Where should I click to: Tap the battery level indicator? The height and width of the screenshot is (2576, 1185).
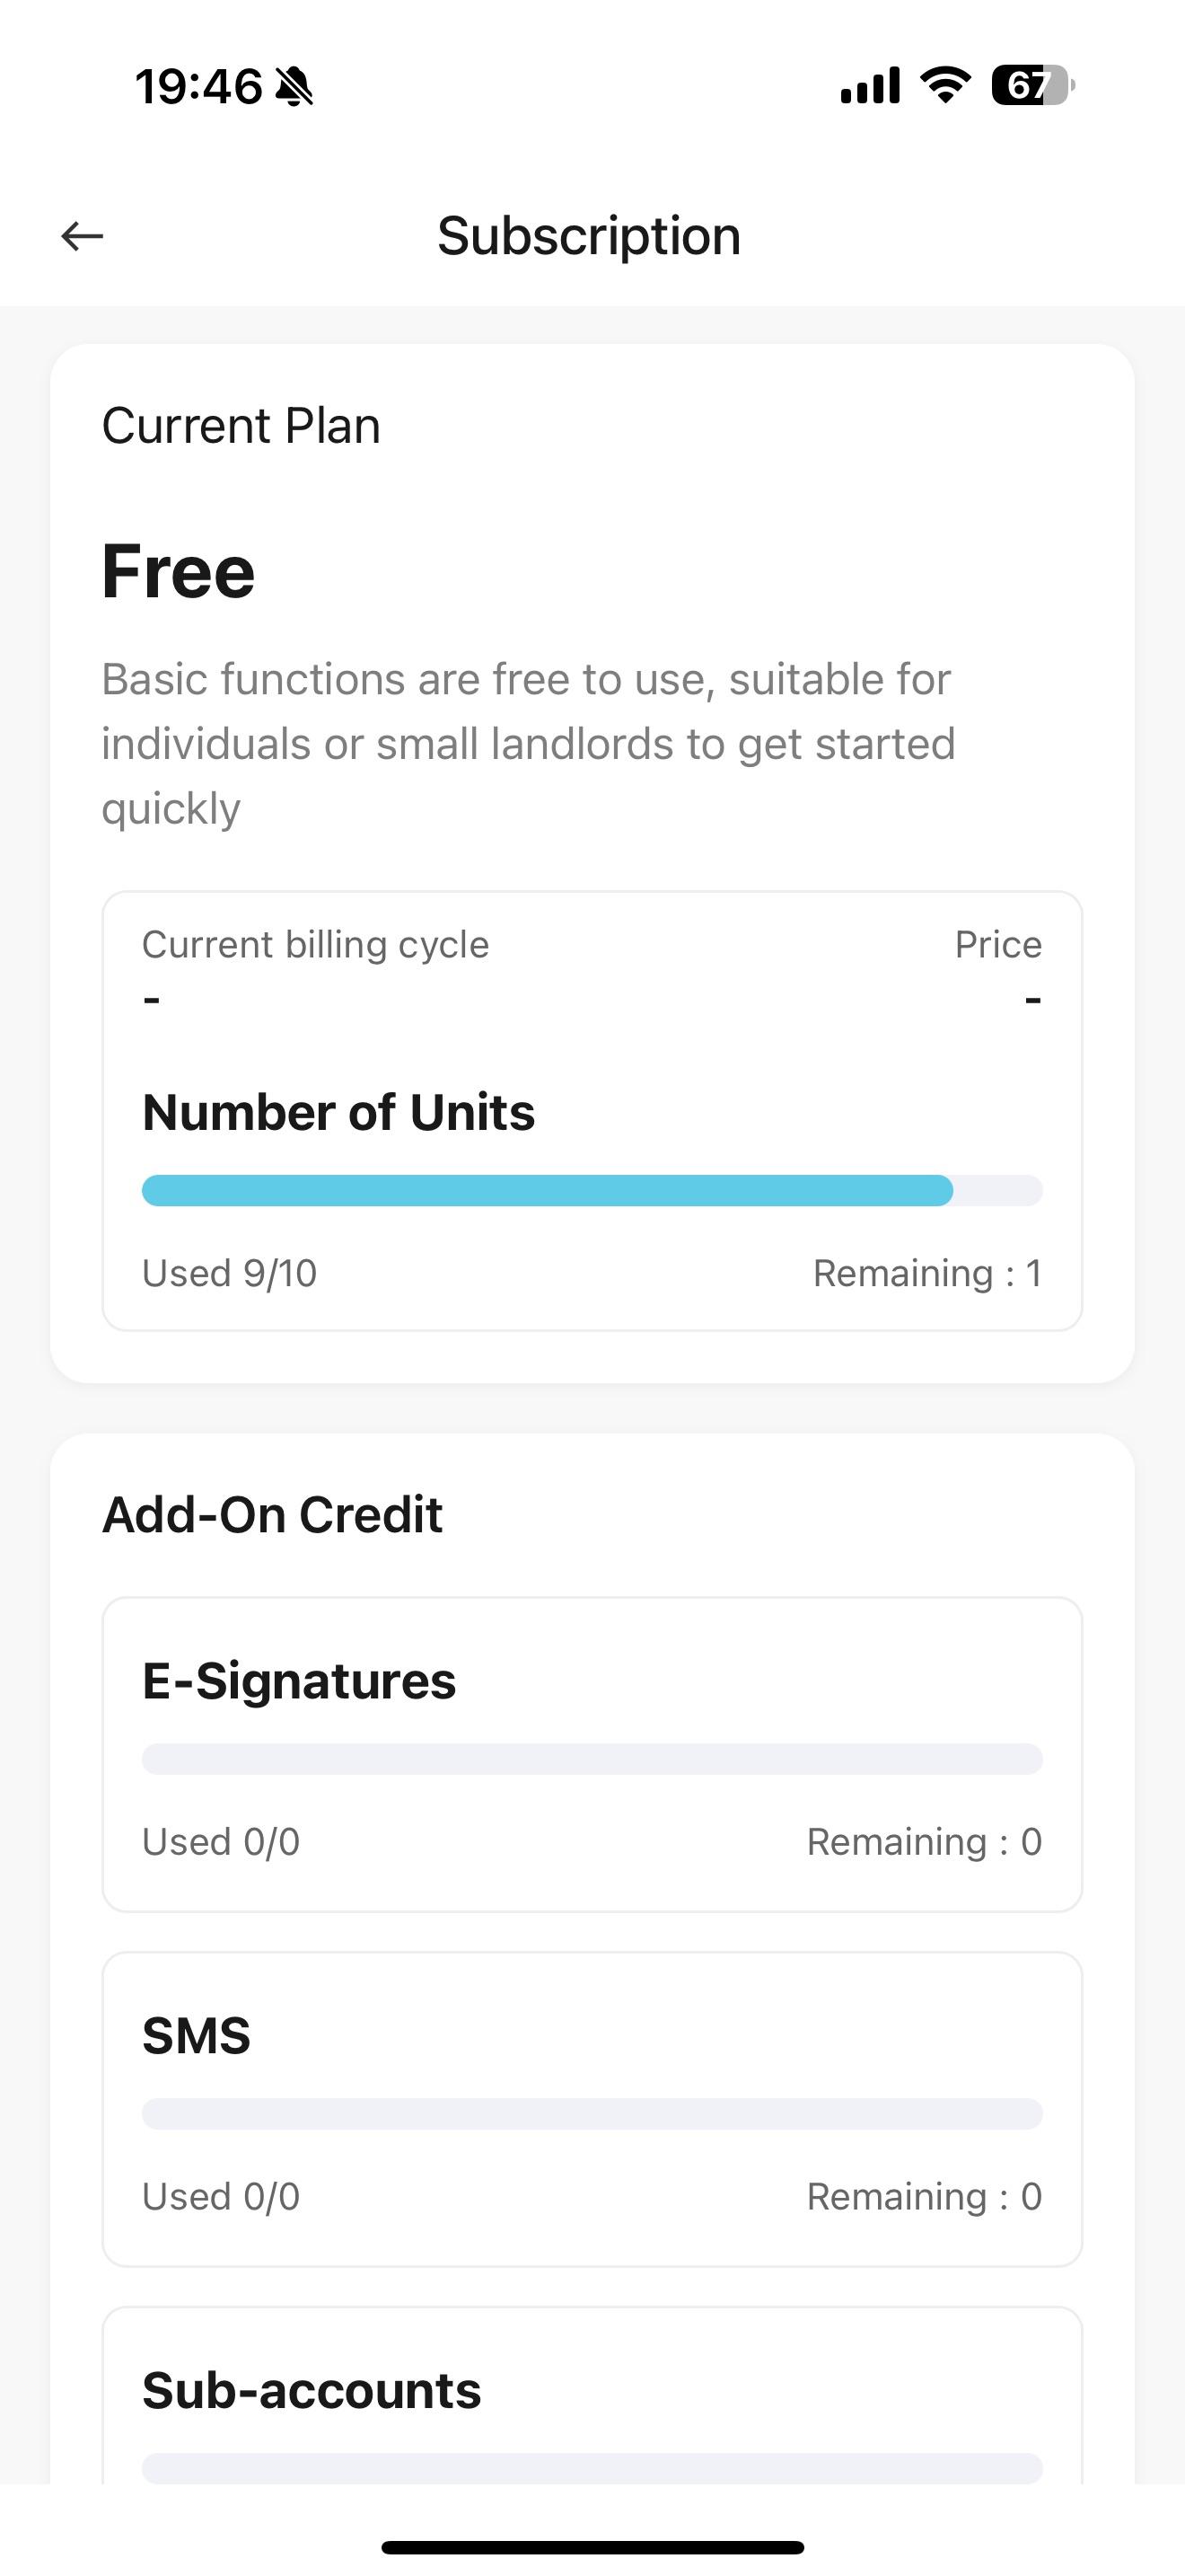[x=1032, y=85]
